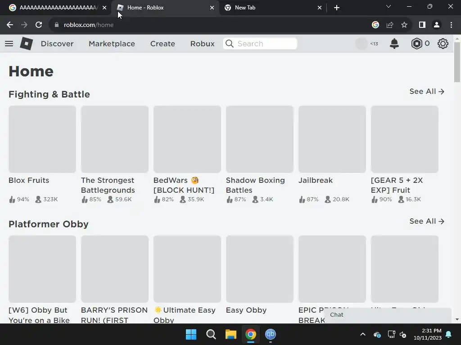Open the Blox Fruits game title
The width and height of the screenshot is (461, 345).
(x=29, y=181)
